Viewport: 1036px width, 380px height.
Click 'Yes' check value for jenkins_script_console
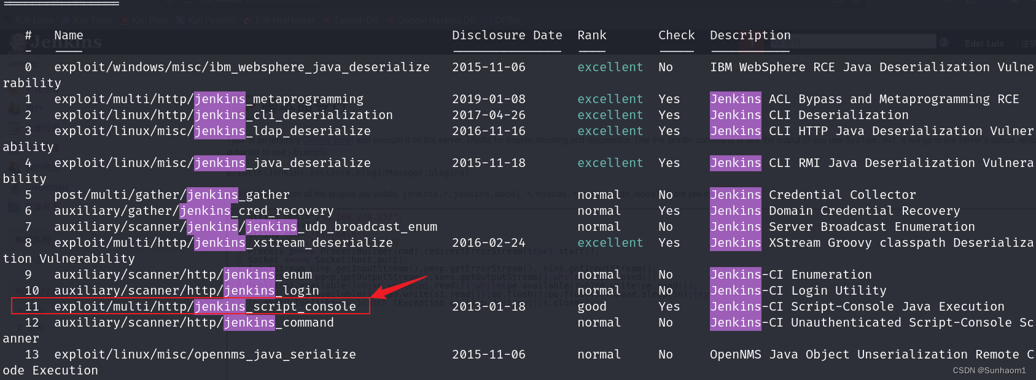[x=669, y=306]
